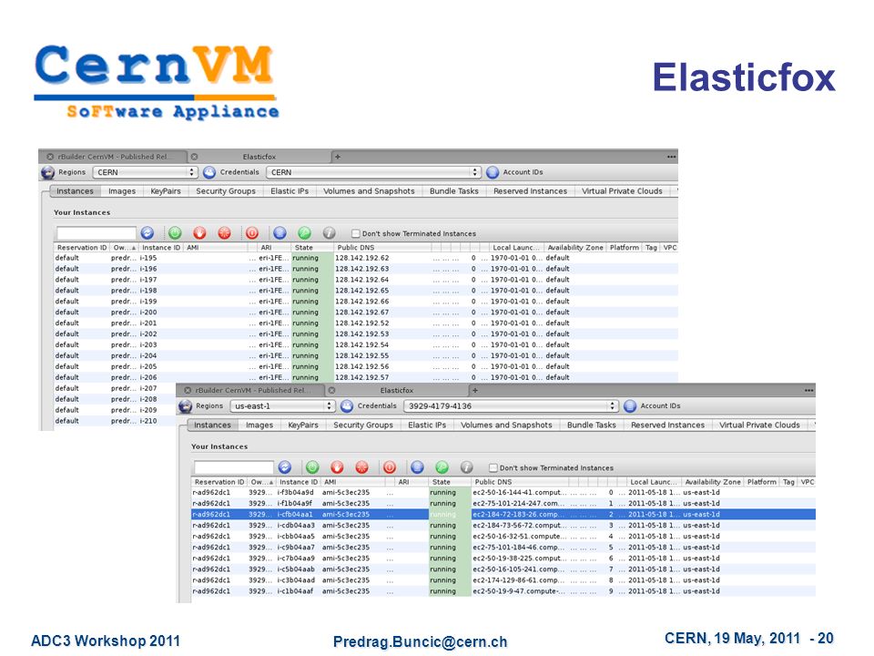Click red stop power icon in CERN window

[252, 233]
